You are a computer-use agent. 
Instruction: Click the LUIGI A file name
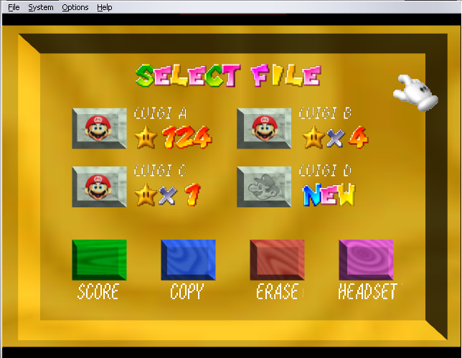[160, 113]
